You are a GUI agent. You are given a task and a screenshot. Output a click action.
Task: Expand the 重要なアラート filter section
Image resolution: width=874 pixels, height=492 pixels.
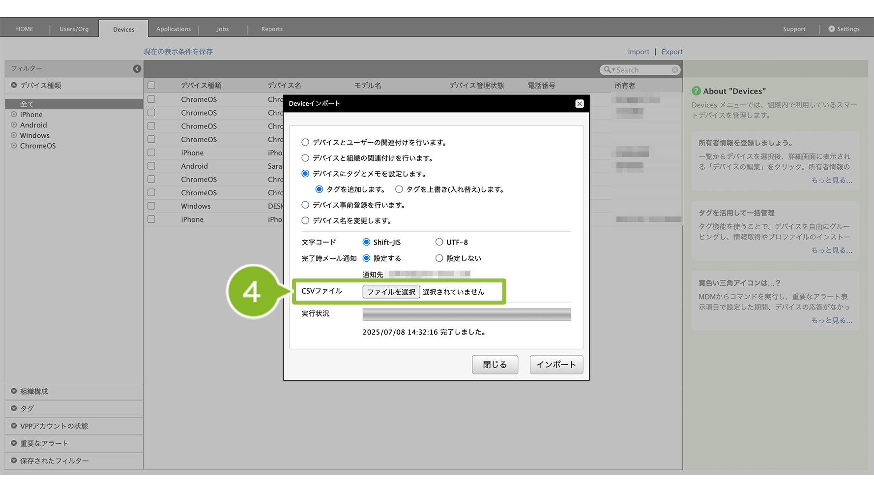point(44,443)
